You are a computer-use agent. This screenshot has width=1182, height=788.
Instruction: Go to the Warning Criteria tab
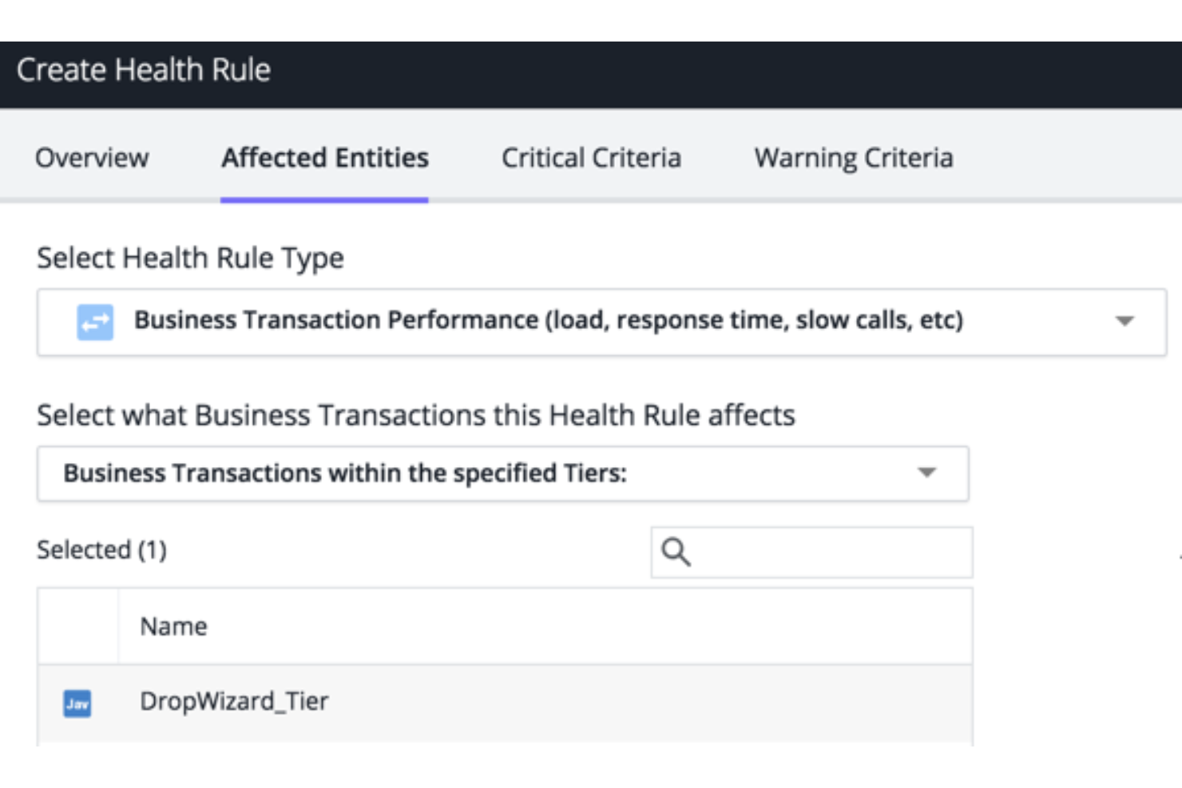click(854, 157)
